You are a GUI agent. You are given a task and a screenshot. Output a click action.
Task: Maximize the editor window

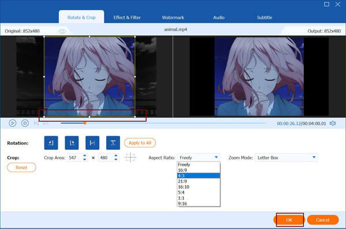click(326, 4)
